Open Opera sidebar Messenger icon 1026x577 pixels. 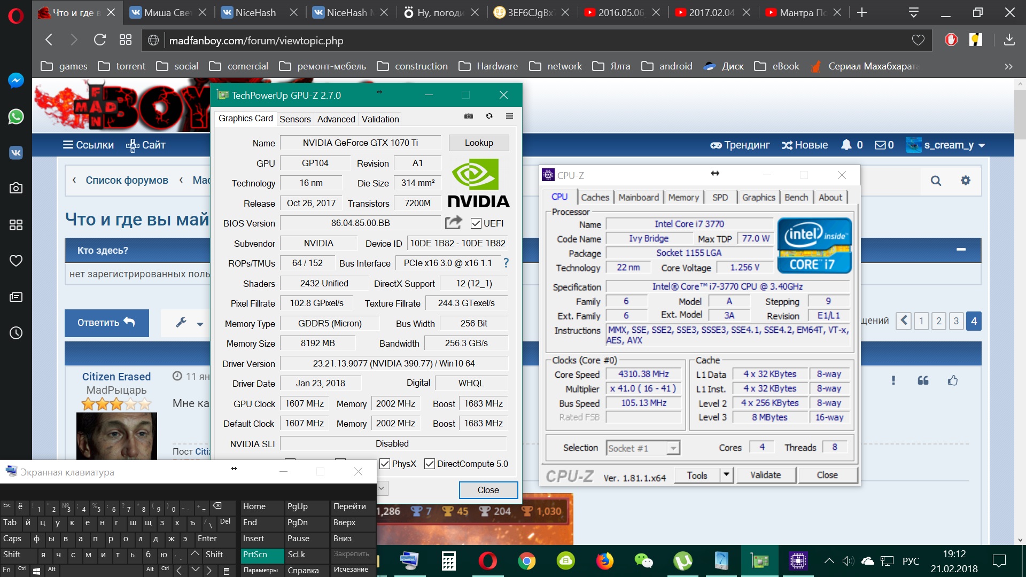[x=16, y=80]
